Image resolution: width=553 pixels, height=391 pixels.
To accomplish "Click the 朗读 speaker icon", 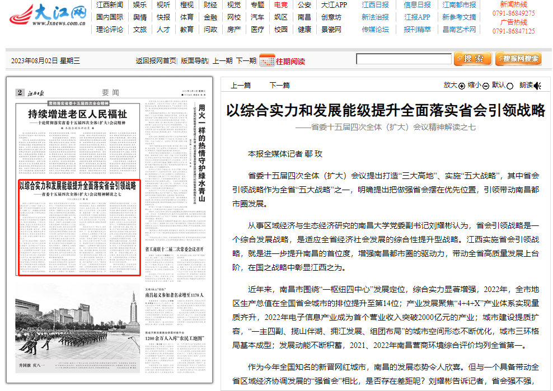I will 538,86.
